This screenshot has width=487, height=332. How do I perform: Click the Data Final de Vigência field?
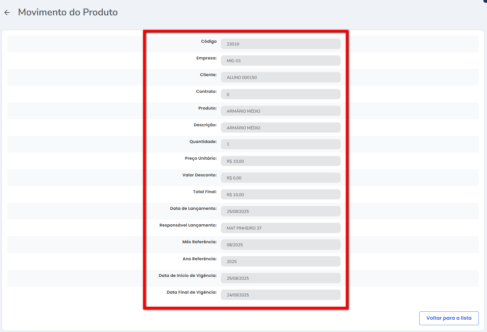pyautogui.click(x=280, y=295)
